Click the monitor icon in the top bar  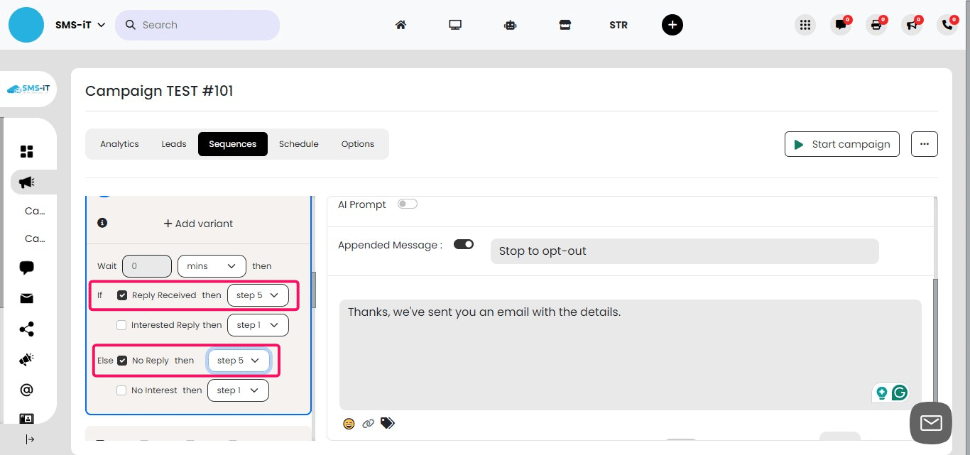tap(455, 24)
